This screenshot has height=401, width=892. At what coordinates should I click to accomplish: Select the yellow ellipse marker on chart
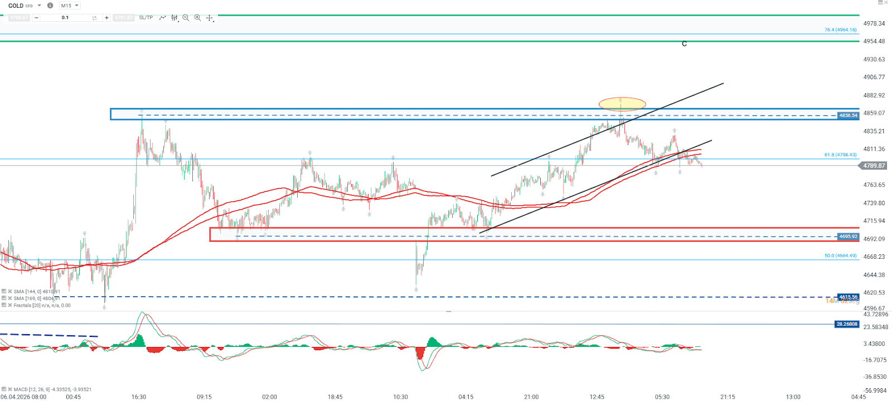click(622, 104)
